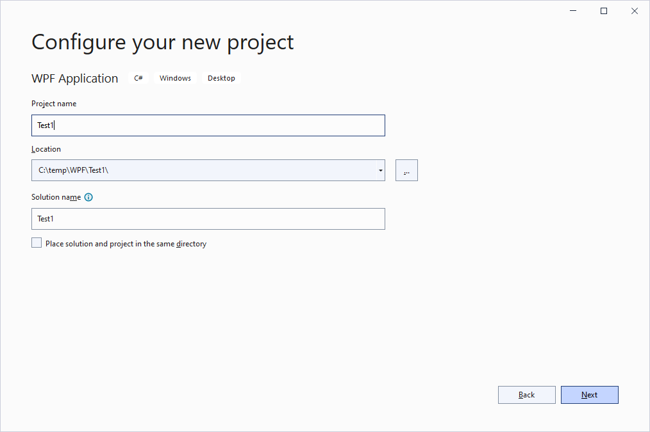Maximize the project configuration window

[603, 11]
